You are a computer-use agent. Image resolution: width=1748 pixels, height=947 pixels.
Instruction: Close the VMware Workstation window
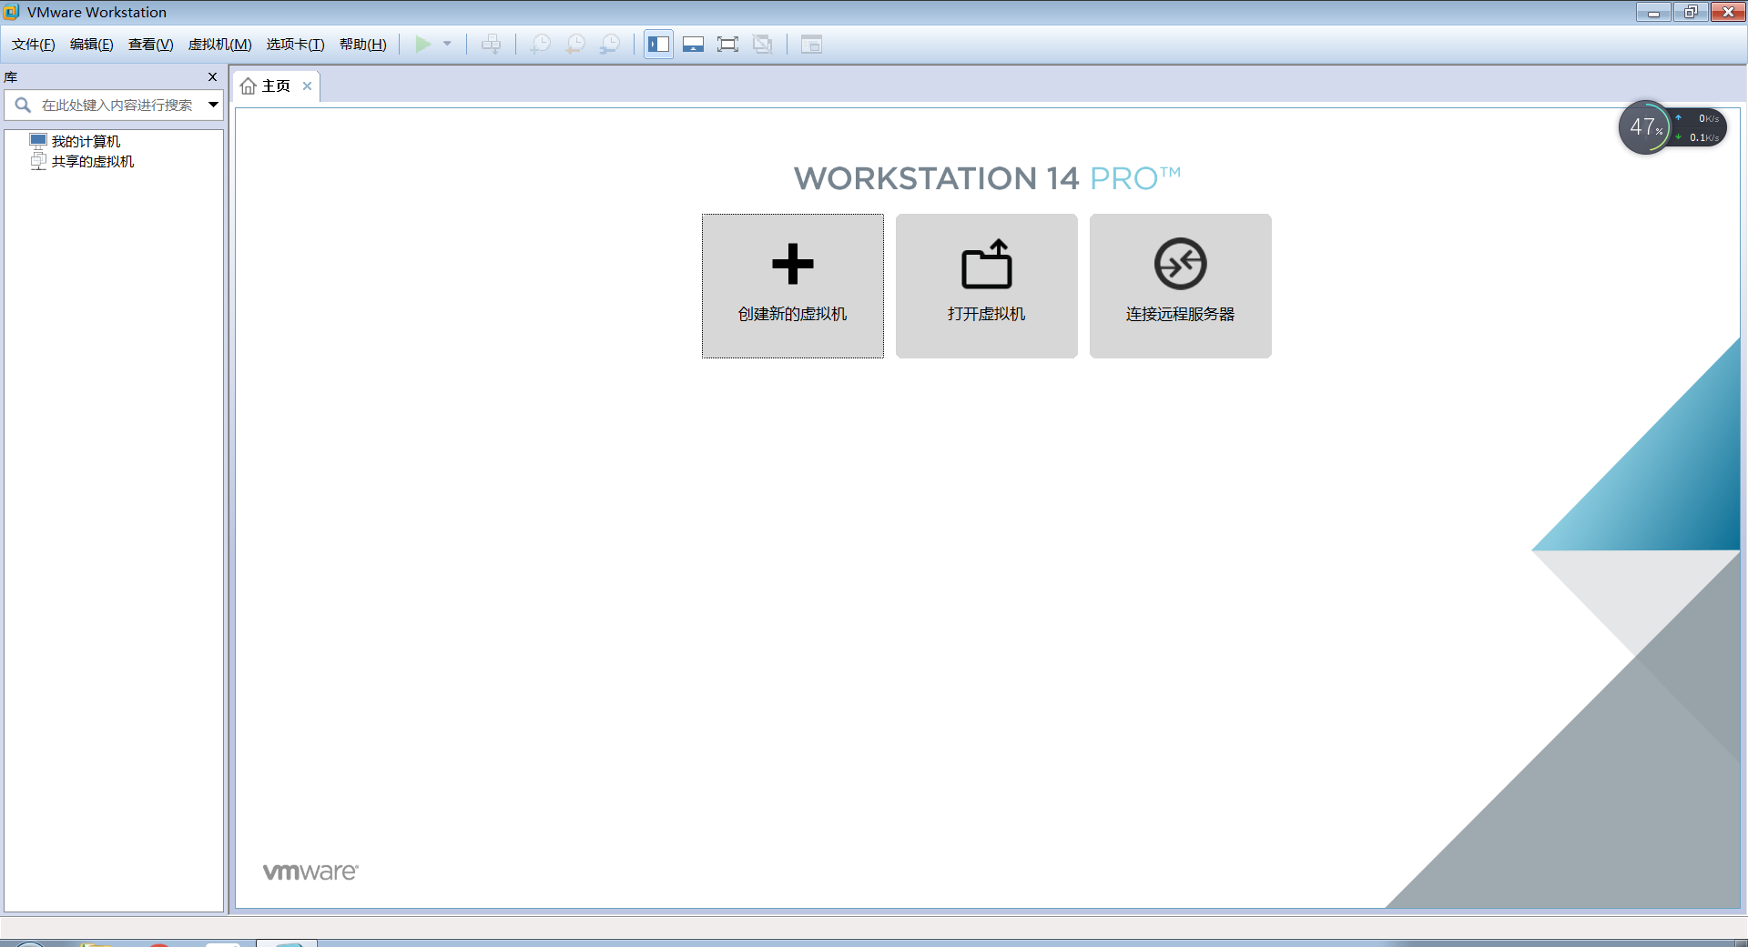[x=1728, y=12]
